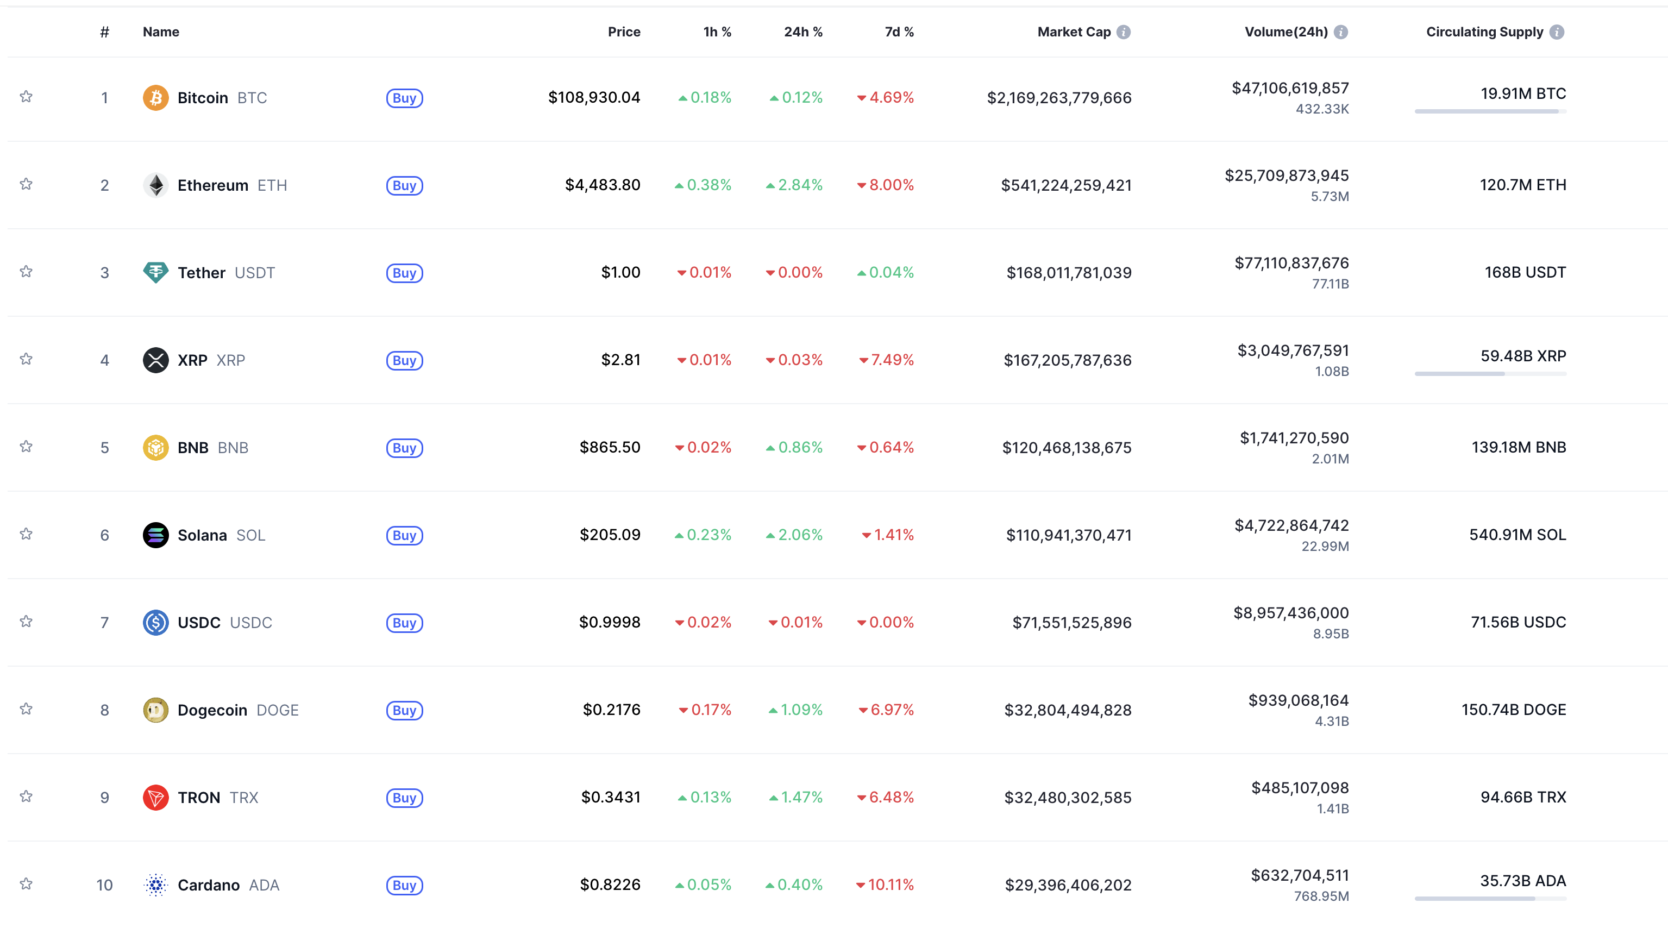Click the Bitcoin coin logo
The height and width of the screenshot is (928, 1668).
click(155, 98)
